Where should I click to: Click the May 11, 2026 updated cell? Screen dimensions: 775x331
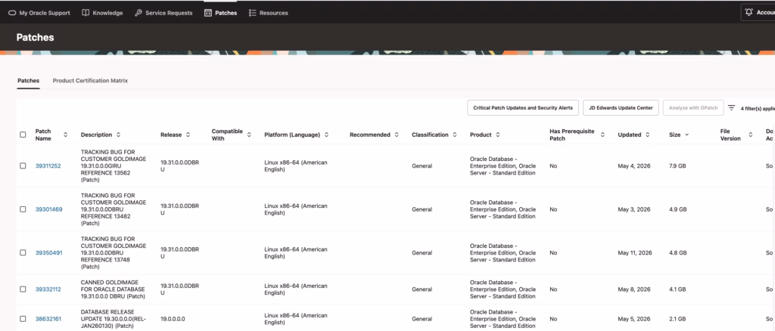[635, 252]
